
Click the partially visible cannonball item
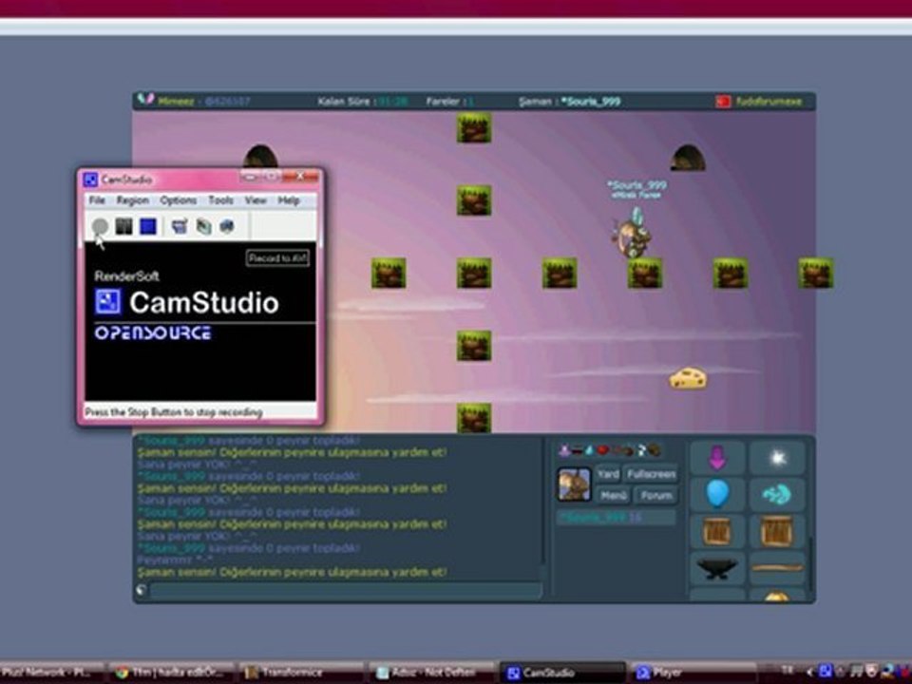777,596
